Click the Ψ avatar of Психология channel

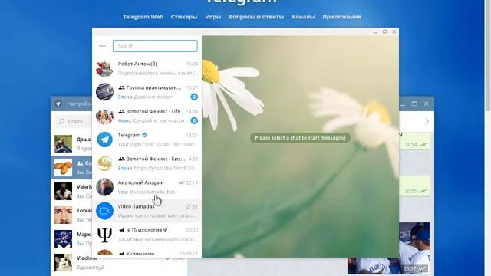[104, 235]
